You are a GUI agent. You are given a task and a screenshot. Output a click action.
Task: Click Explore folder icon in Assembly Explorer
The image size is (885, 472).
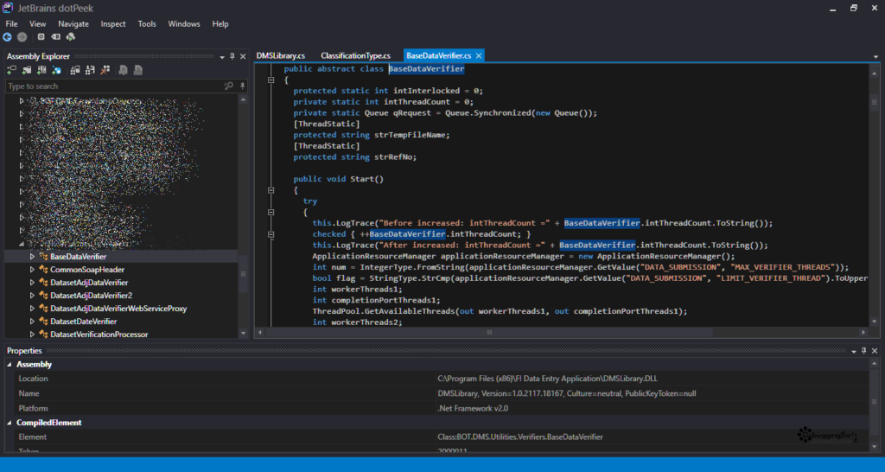coord(27,71)
